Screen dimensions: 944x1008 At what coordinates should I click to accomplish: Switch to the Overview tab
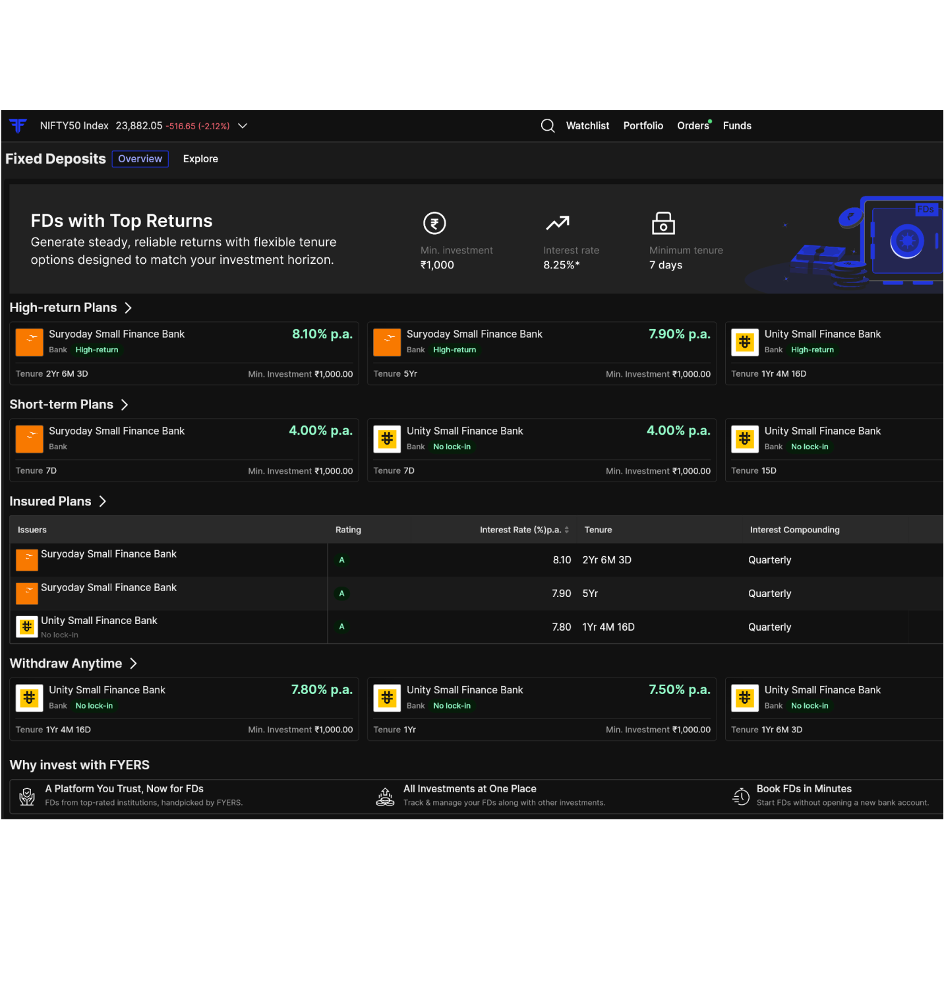[x=140, y=159]
